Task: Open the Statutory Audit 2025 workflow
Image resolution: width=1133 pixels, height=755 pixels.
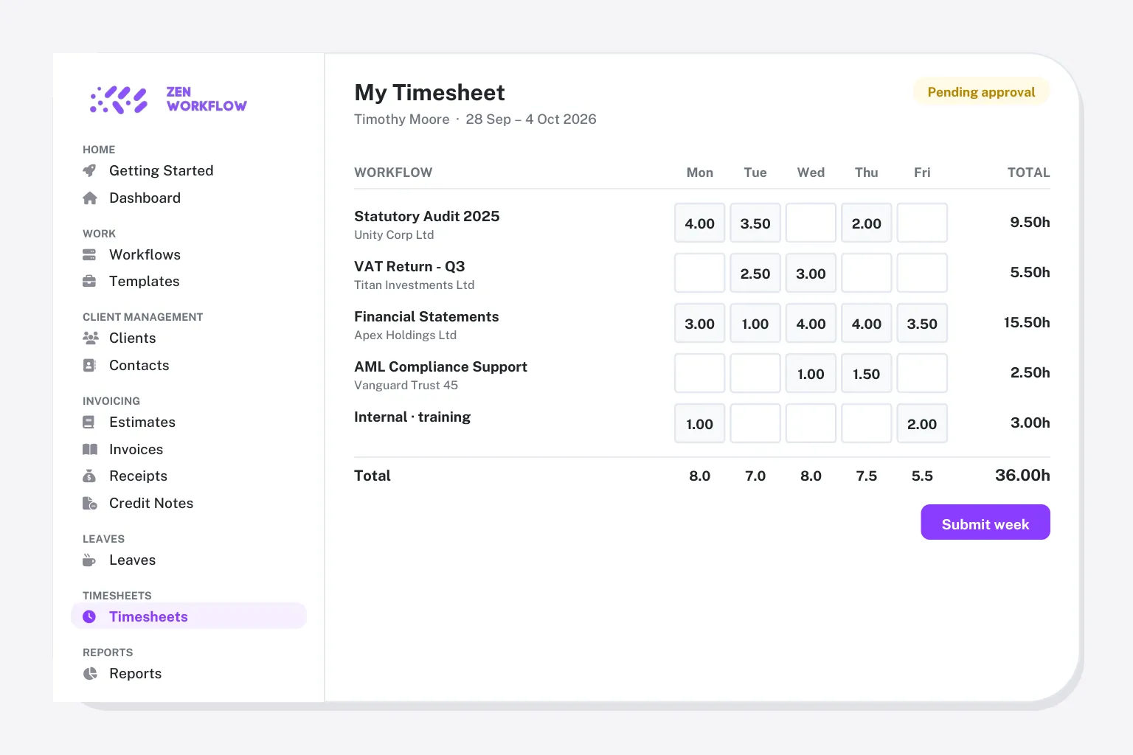Action: 427,216
